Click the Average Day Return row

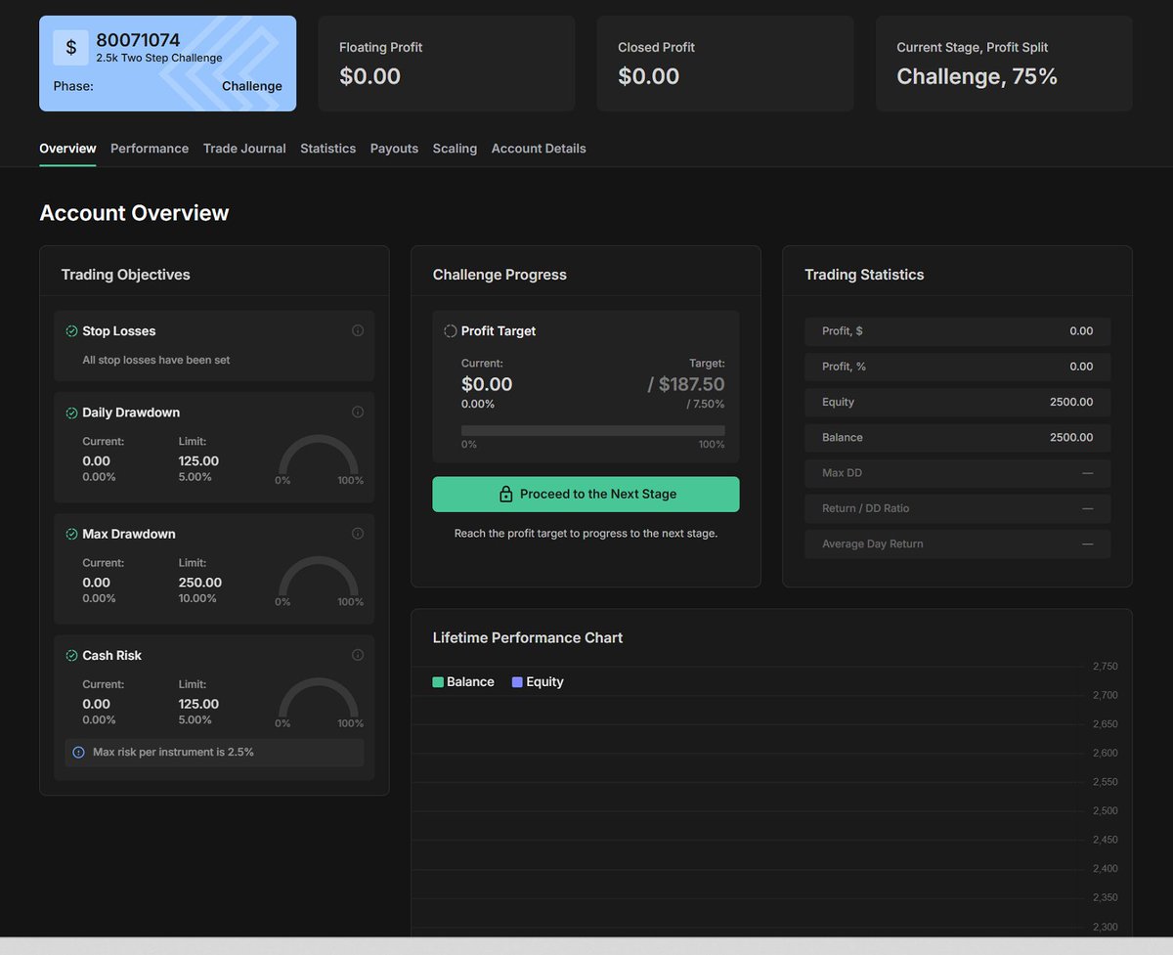point(957,543)
